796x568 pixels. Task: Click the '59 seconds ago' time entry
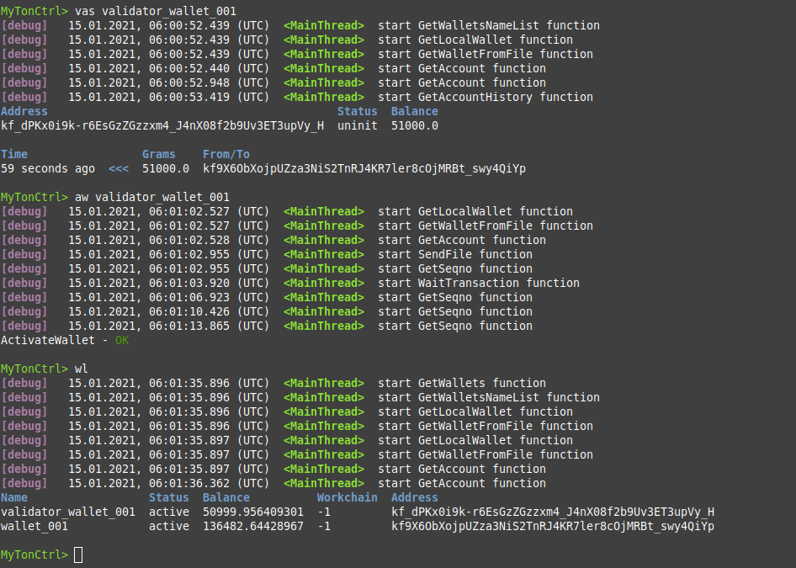coord(47,168)
